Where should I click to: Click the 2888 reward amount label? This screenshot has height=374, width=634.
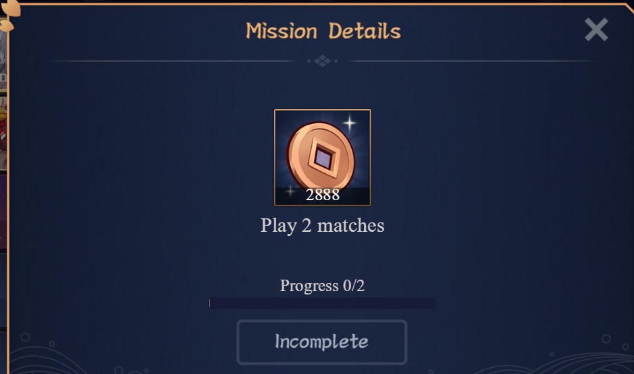tap(322, 195)
